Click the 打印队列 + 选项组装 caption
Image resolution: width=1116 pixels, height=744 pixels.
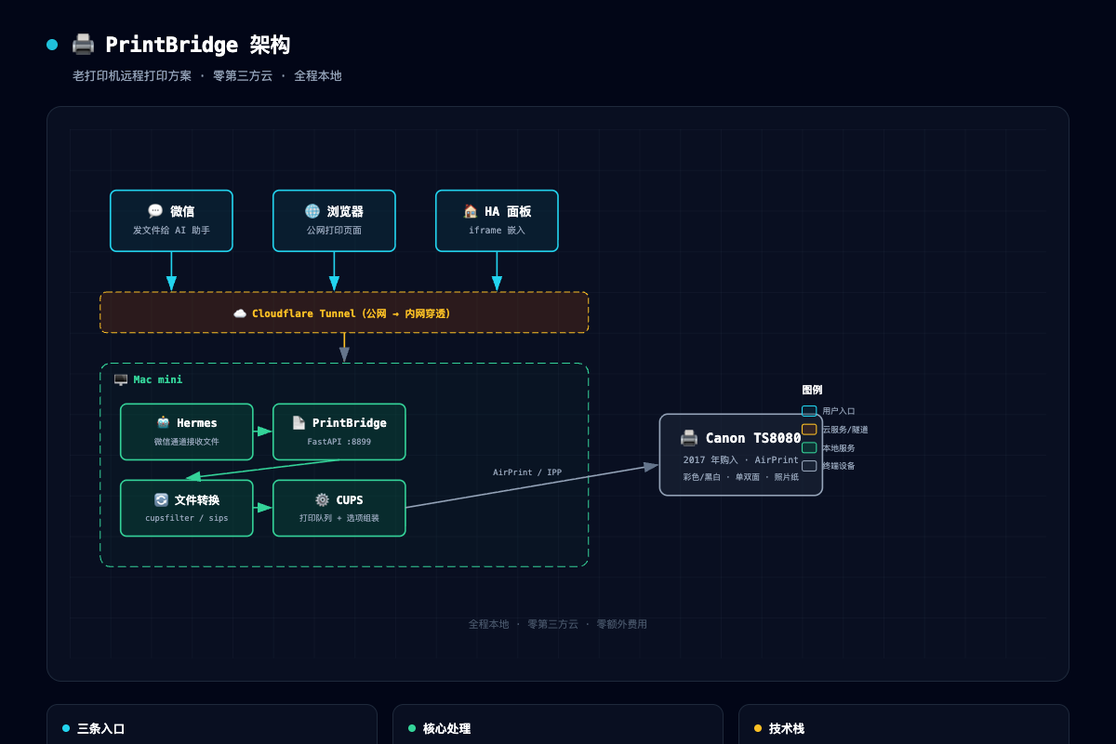pyautogui.click(x=339, y=518)
